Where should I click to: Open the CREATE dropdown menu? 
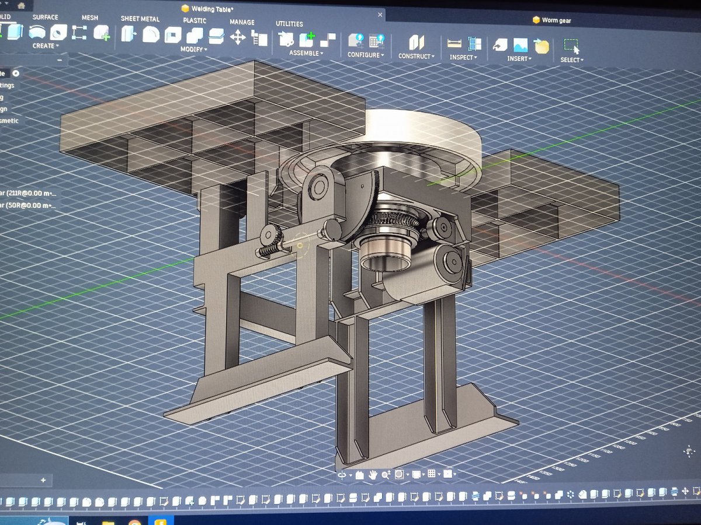46,45
